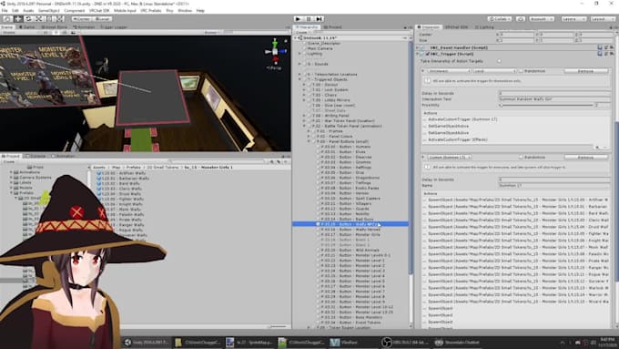The image size is (619, 349).
Task: Click Remove on the first trigger
Action: [585, 71]
